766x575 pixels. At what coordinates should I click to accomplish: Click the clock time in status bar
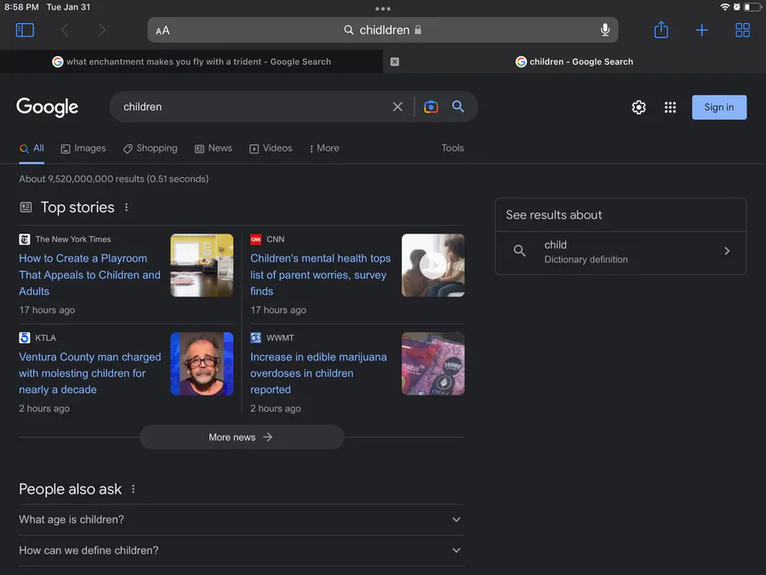click(21, 7)
